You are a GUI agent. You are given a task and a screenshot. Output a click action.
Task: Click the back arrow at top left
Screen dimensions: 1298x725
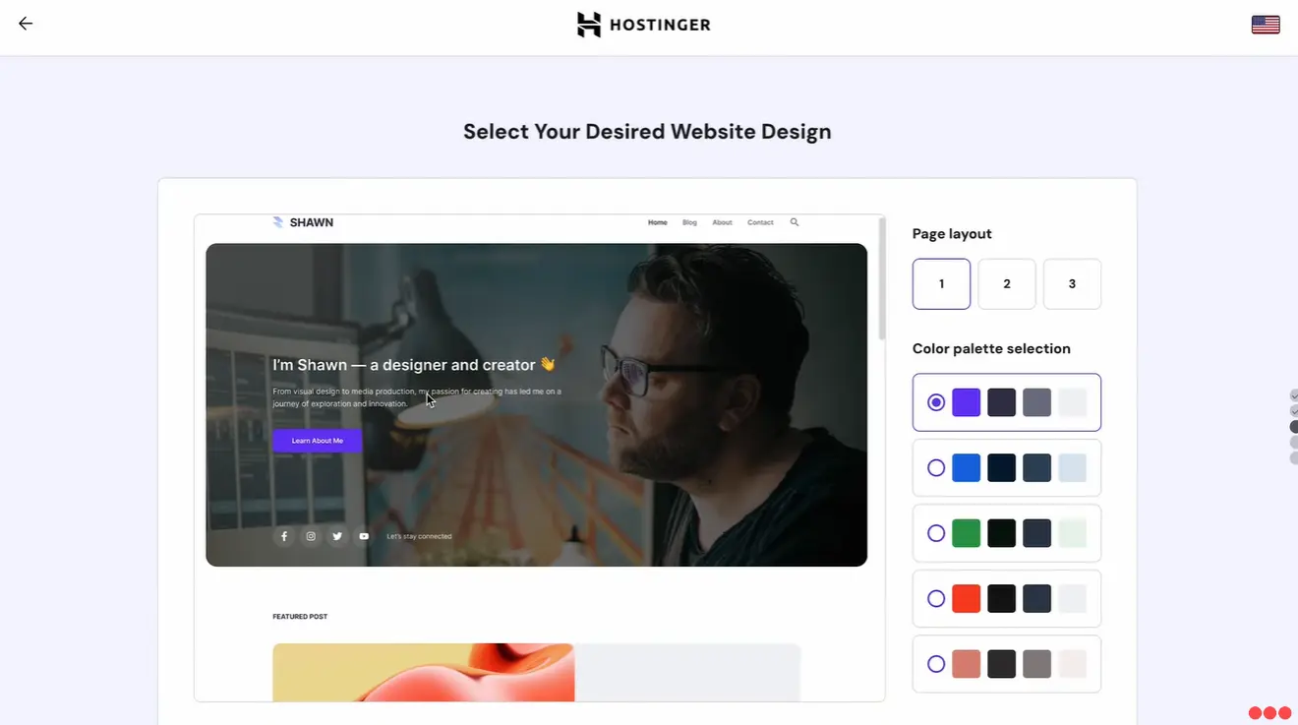pyautogui.click(x=25, y=23)
